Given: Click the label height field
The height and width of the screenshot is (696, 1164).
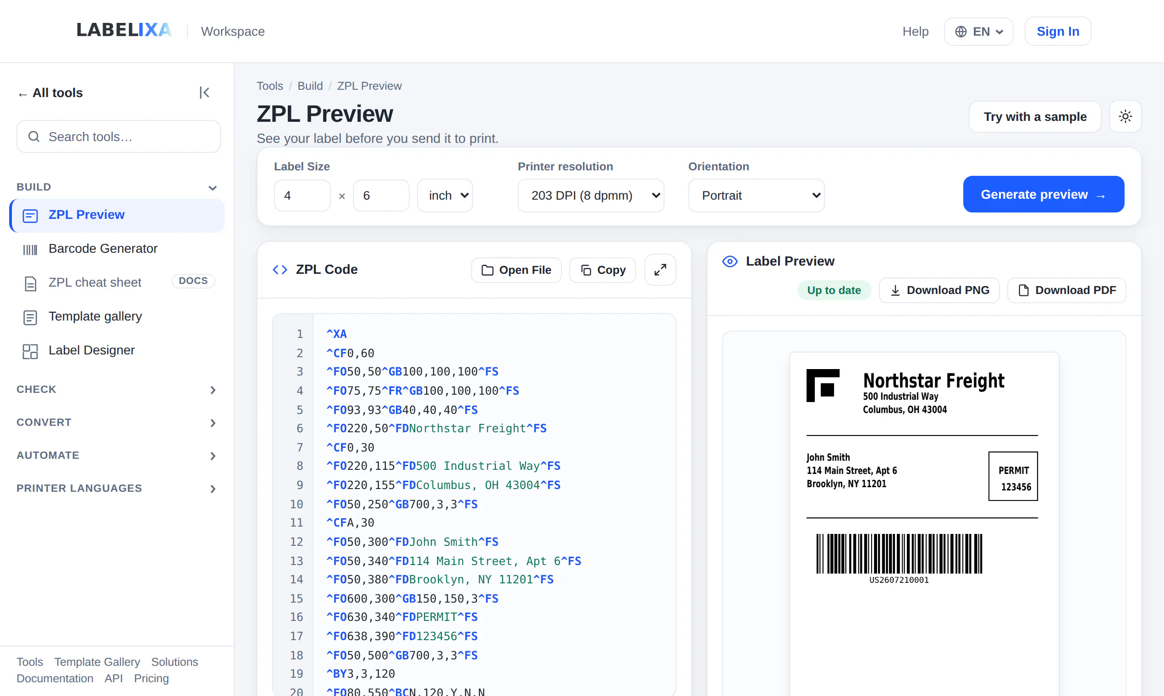Looking at the screenshot, I should coord(381,195).
